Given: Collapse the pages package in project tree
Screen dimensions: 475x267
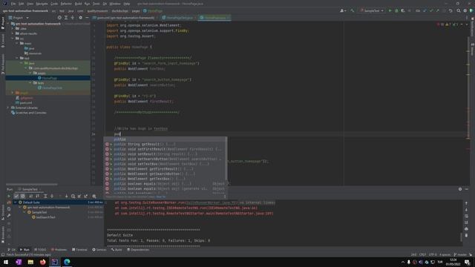Looking at the screenshot, I should click(30, 73).
